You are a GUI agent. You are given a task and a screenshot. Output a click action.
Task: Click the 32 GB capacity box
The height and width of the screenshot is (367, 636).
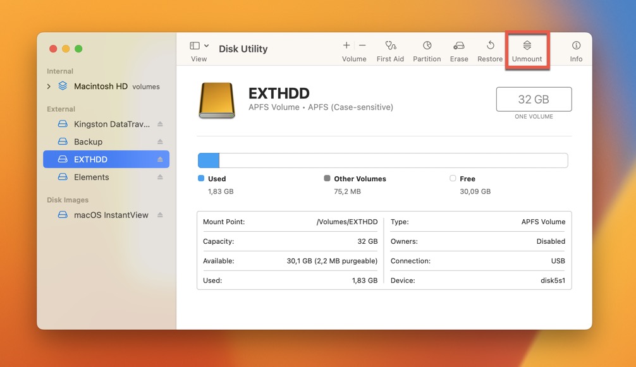coord(534,99)
